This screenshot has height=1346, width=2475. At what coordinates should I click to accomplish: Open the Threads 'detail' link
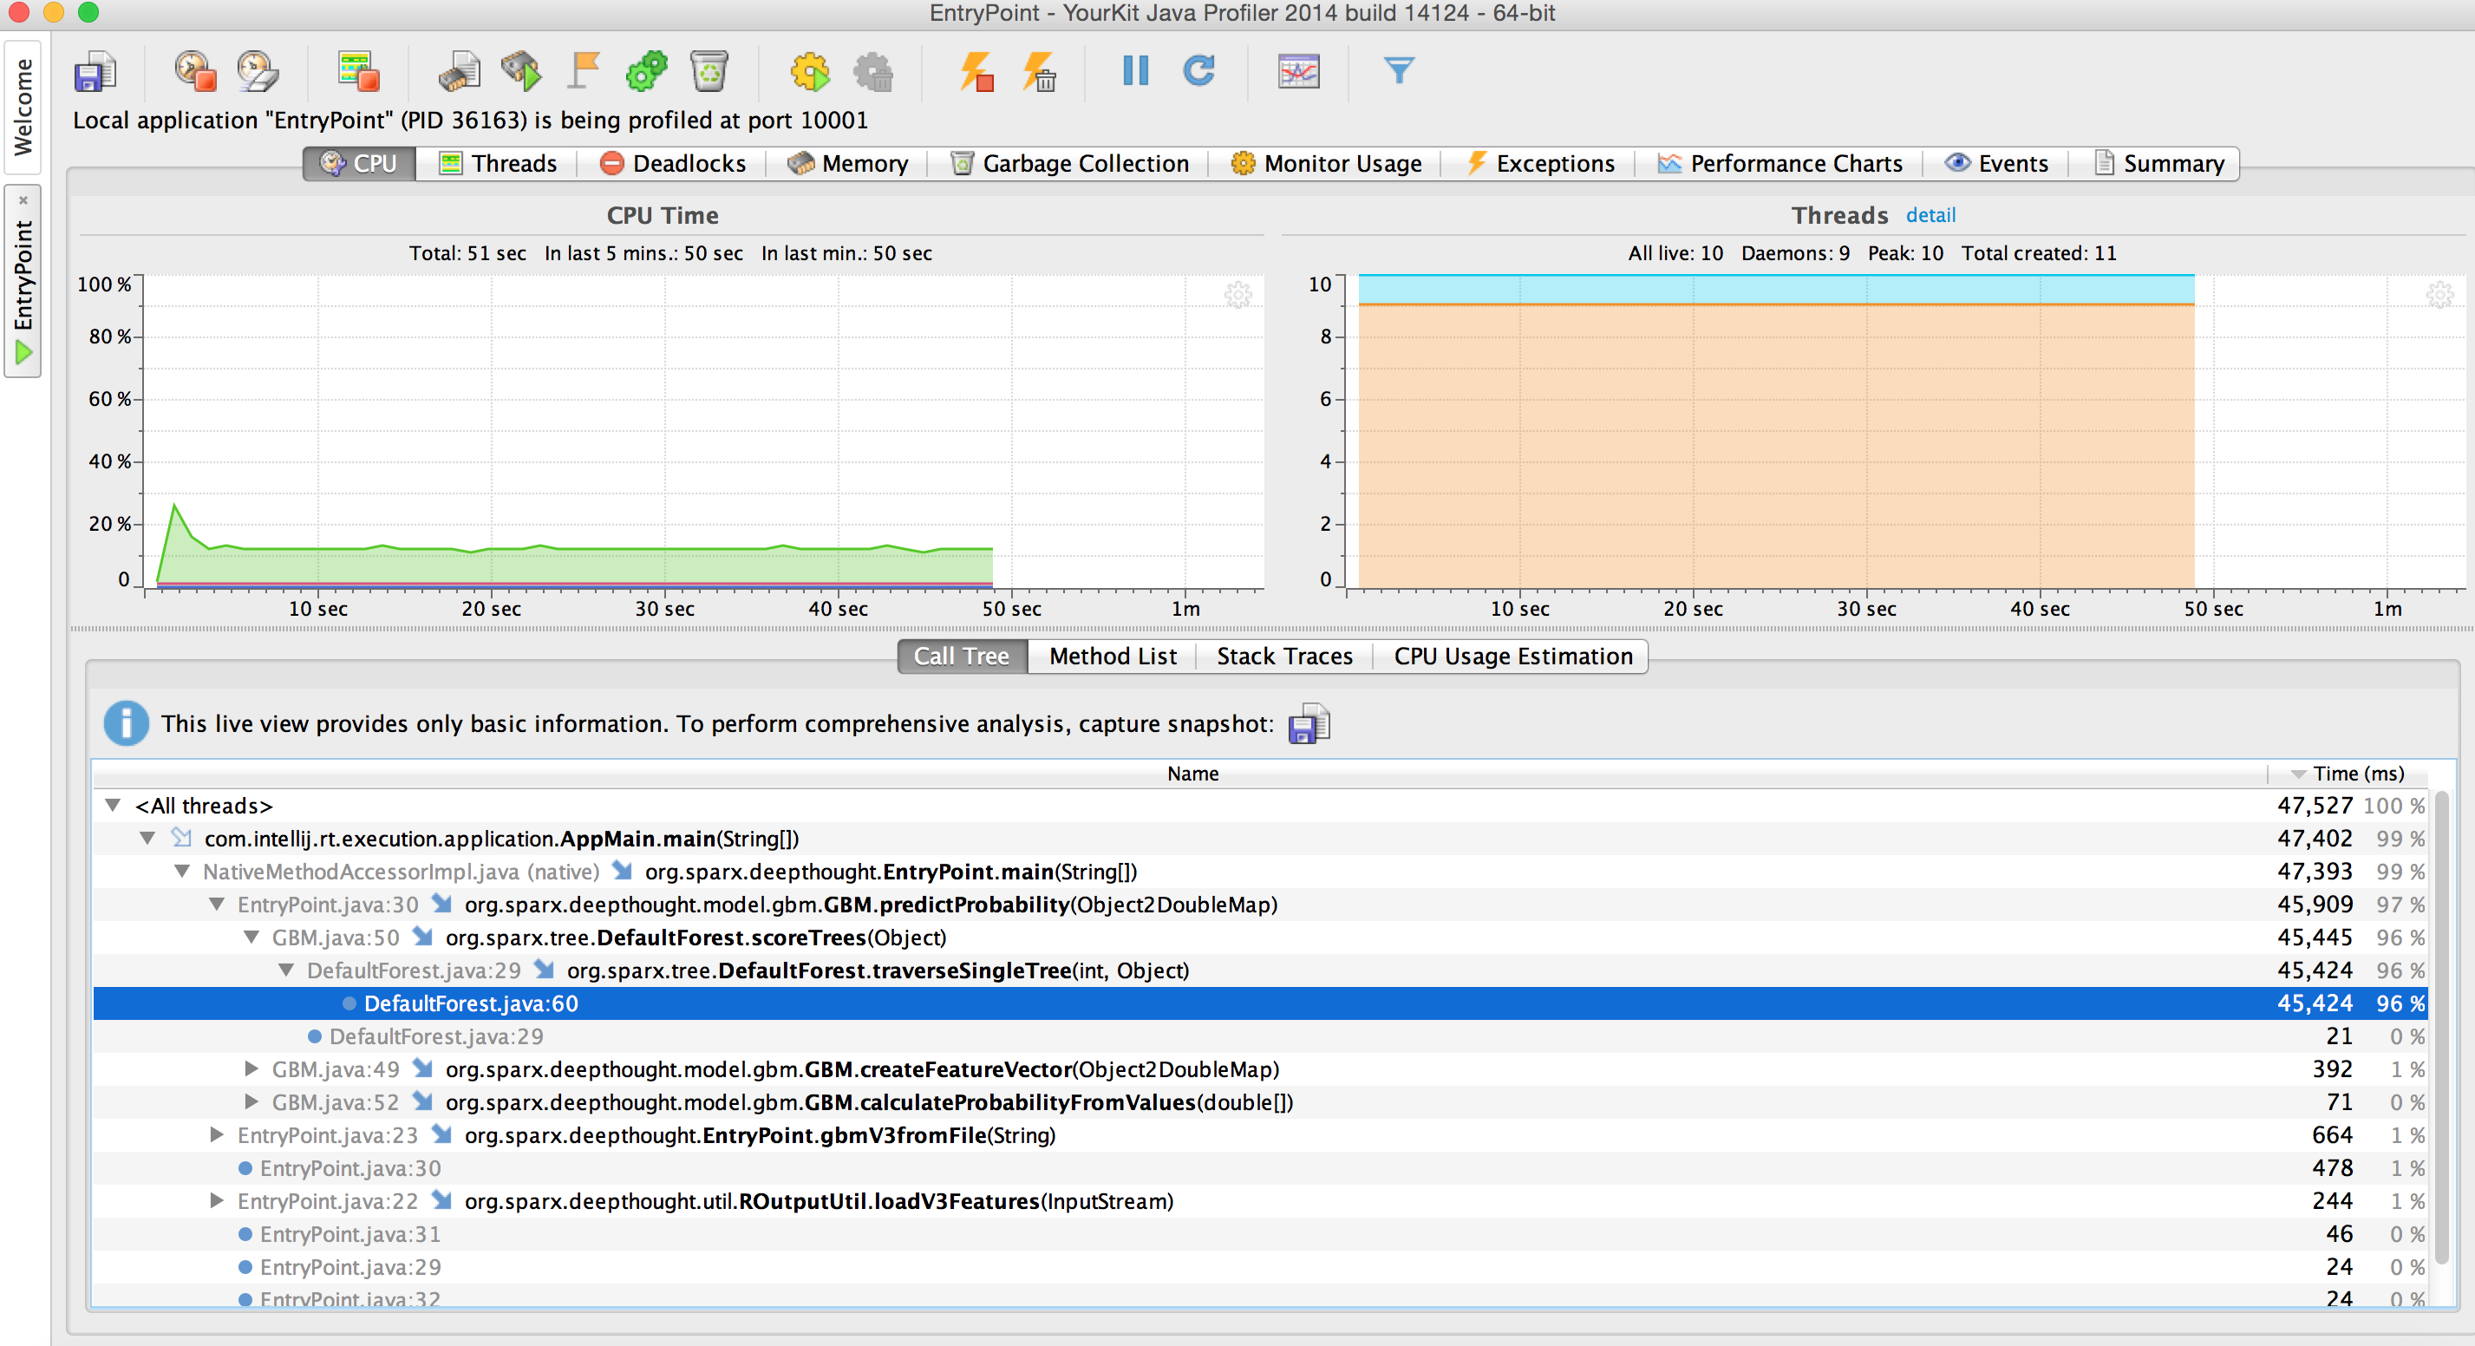[1930, 215]
